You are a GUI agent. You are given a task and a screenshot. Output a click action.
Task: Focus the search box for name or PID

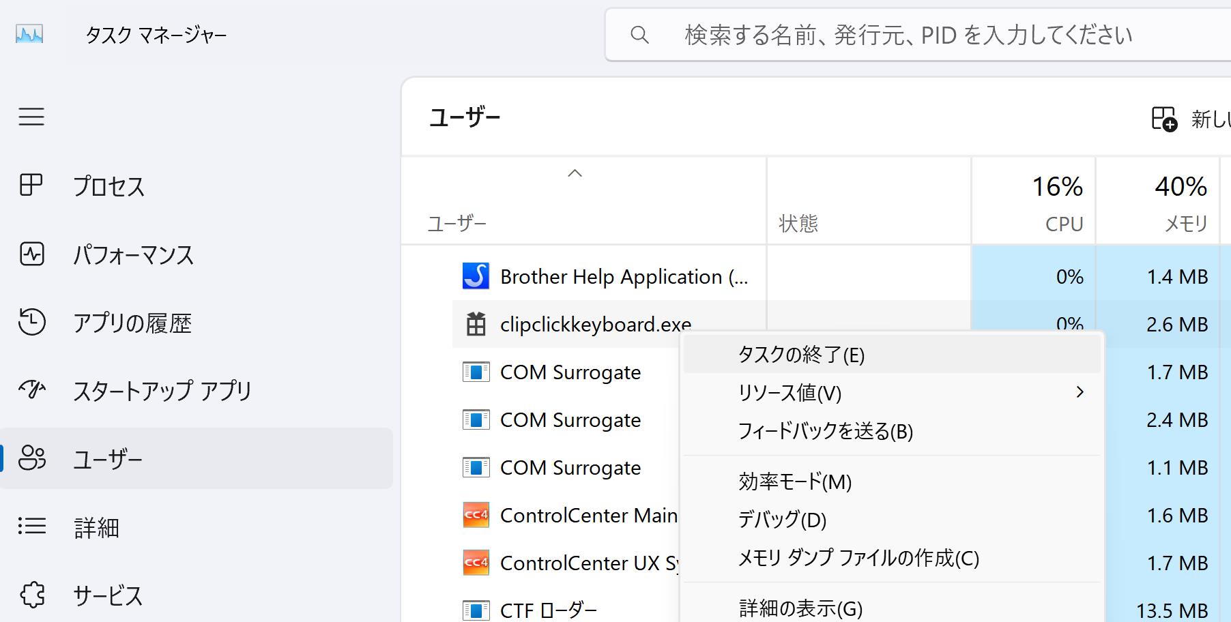(x=908, y=35)
